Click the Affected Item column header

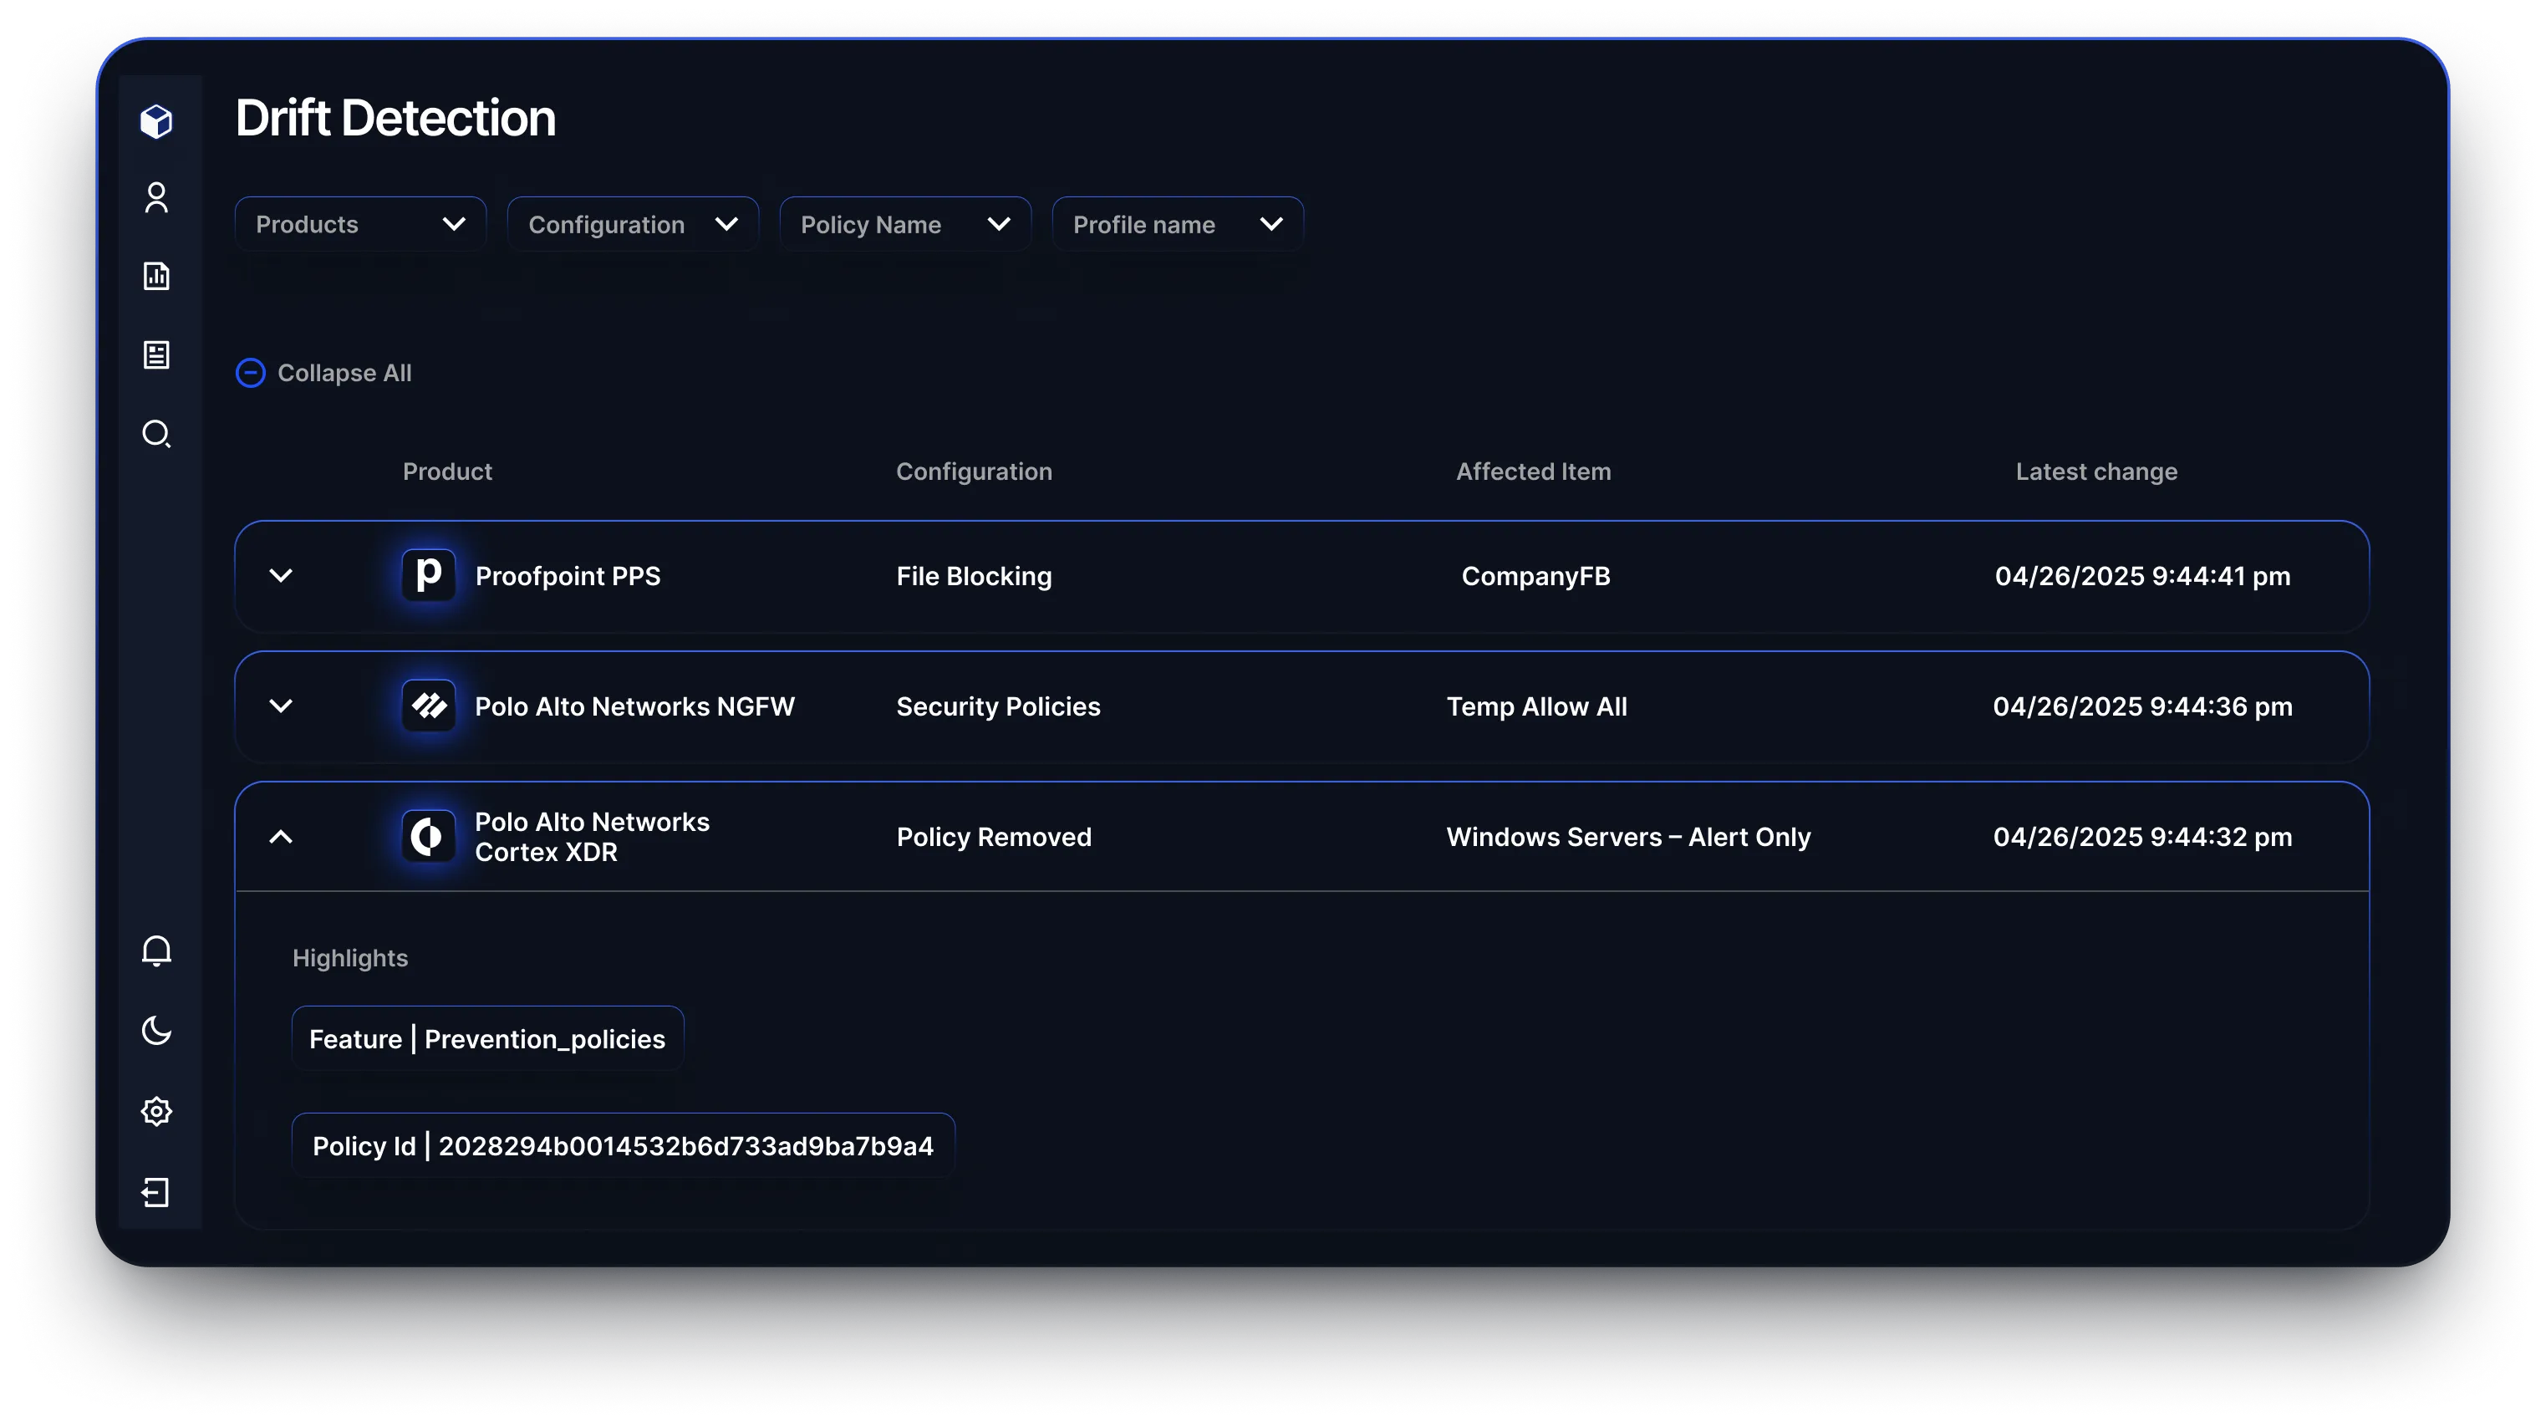[1533, 471]
